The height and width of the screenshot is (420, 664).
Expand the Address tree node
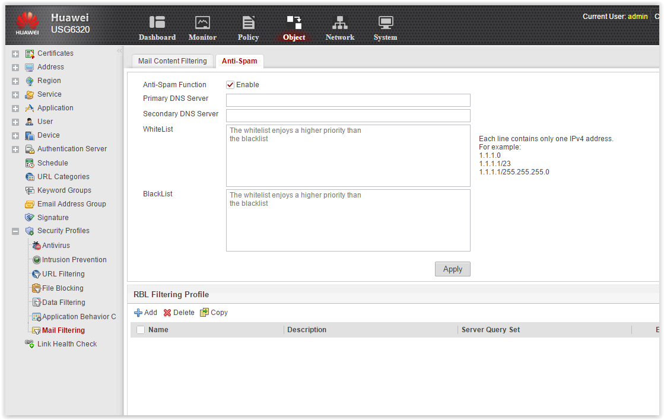[x=15, y=67]
